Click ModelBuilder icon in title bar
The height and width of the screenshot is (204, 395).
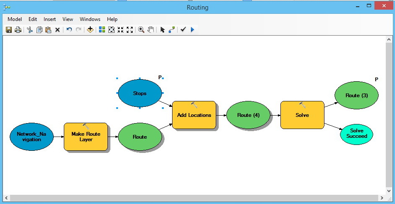7,7
